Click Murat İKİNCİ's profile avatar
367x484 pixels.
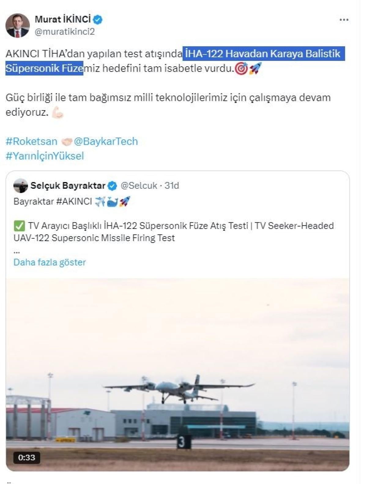(x=17, y=25)
